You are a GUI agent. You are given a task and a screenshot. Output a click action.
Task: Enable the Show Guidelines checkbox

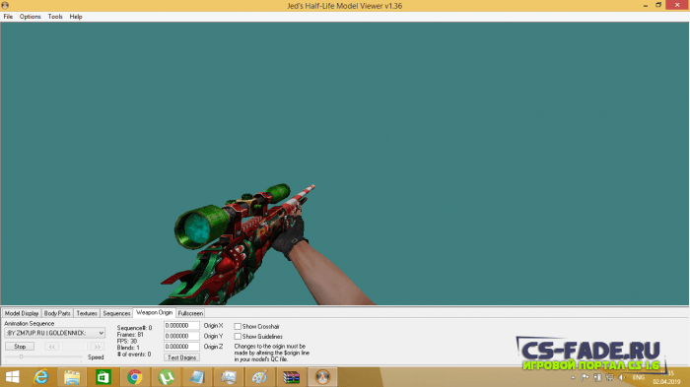pos(238,337)
